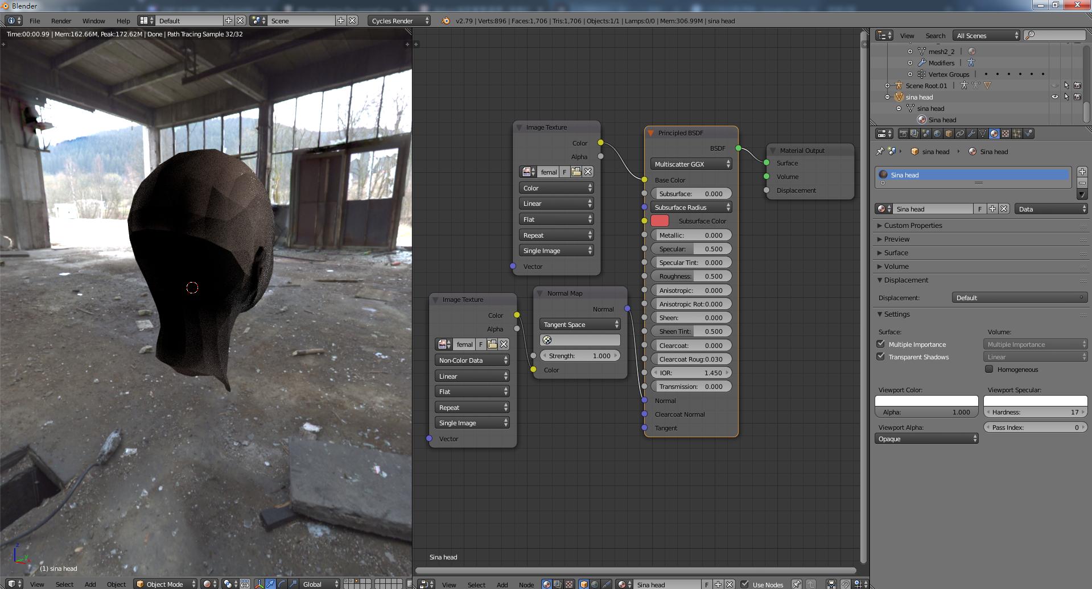The image size is (1092, 589).
Task: Toggle visibility eye for sina head object
Action: click(x=1054, y=97)
